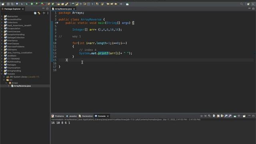Image resolution: width=256 pixels, height=144 pixels.
Task: Click the toolbar search magnifier icon
Action: (x=242, y=4)
